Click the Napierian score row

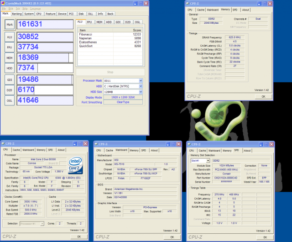(110, 38)
